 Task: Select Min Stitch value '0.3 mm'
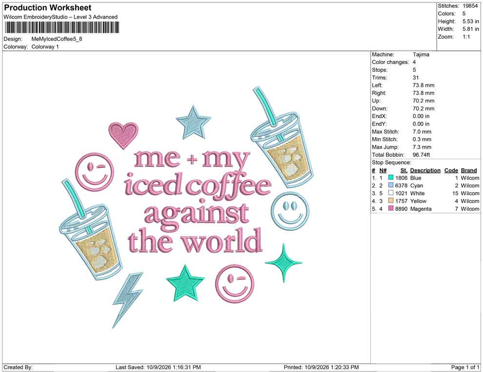pos(422,139)
